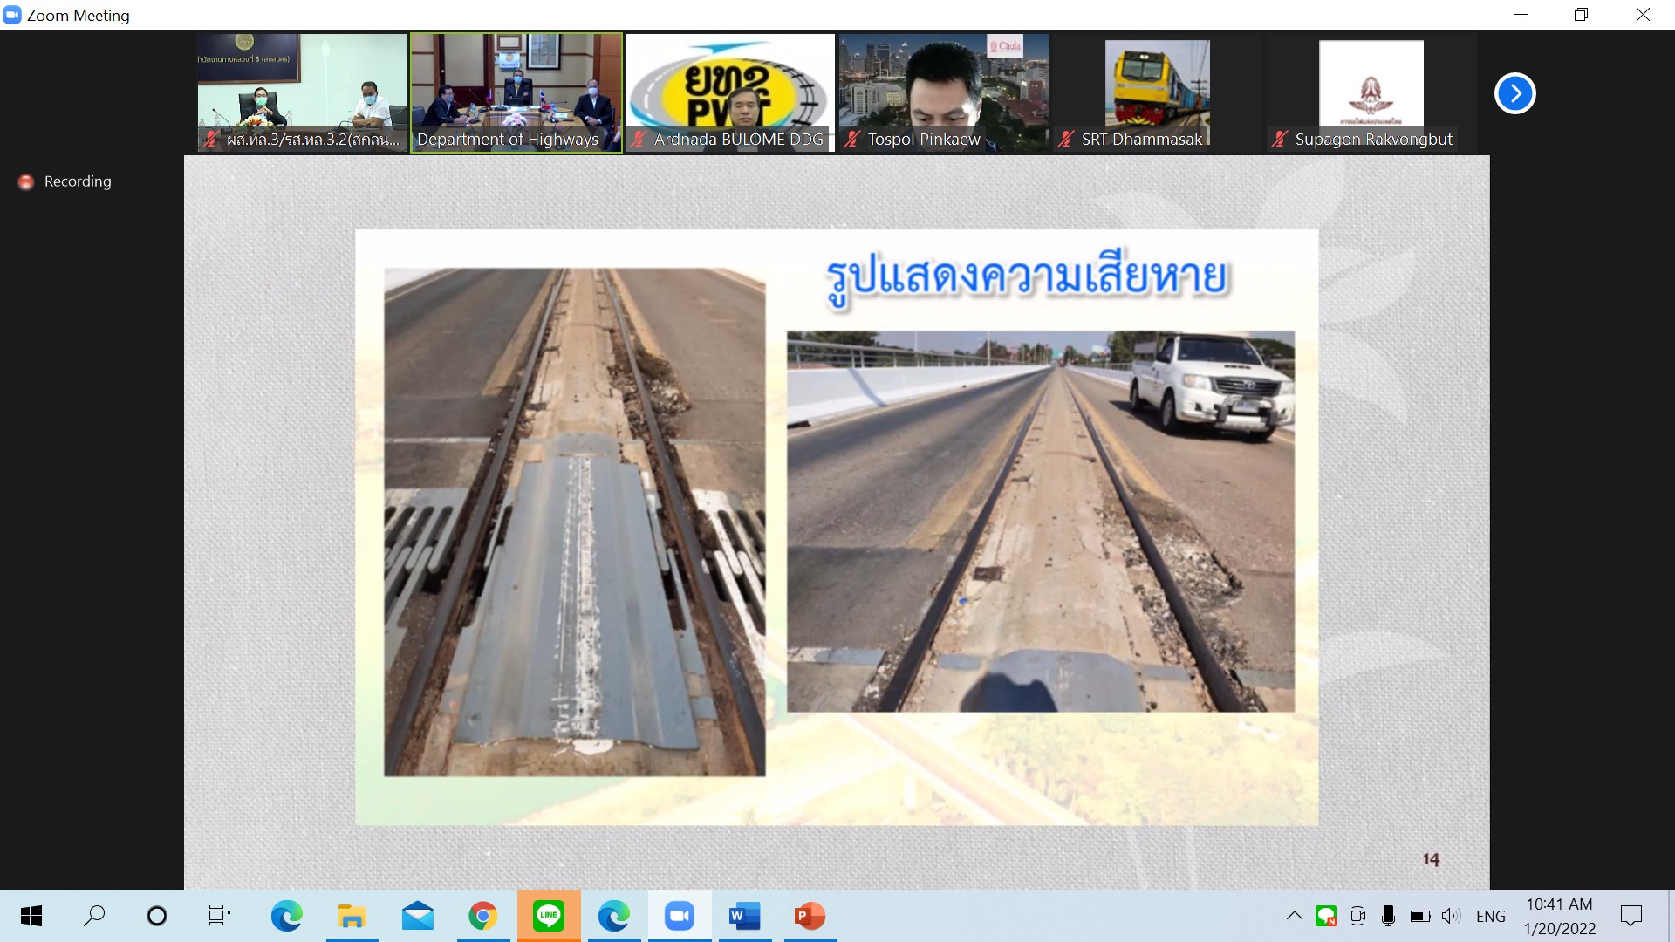This screenshot has width=1675, height=942.
Task: Launch PowerPoint from the taskbar
Action: pos(810,916)
